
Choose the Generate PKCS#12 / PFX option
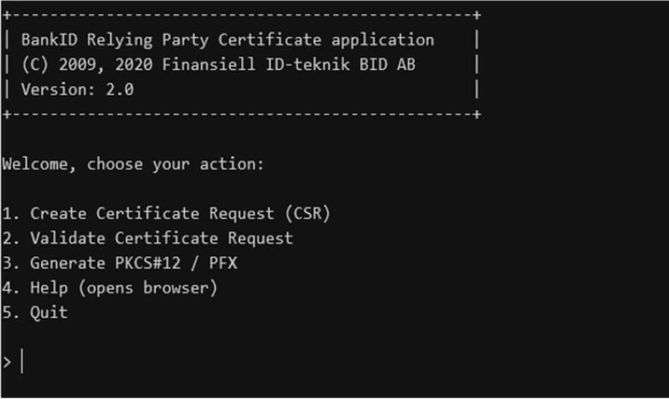120,263
